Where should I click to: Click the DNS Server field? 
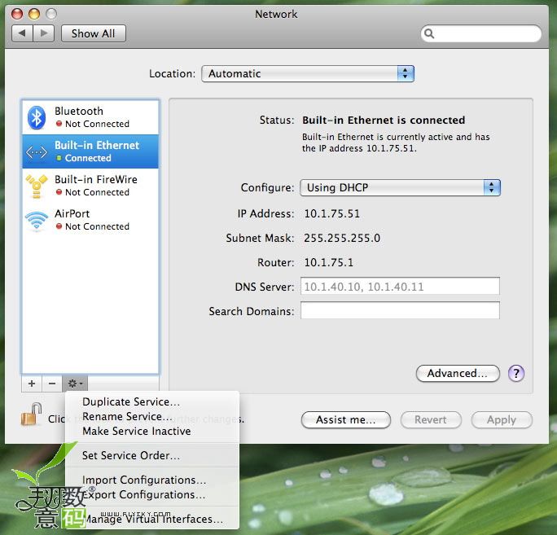400,287
